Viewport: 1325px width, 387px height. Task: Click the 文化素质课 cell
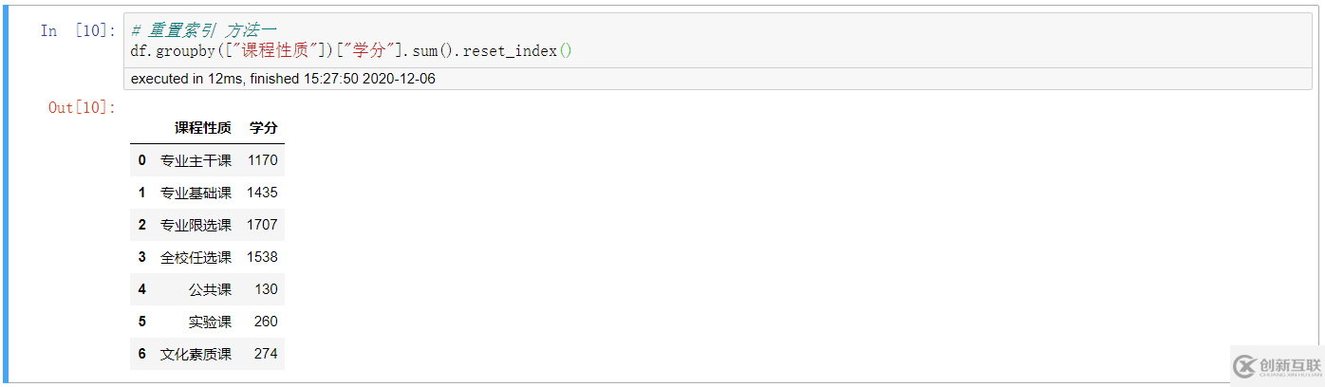coord(196,354)
